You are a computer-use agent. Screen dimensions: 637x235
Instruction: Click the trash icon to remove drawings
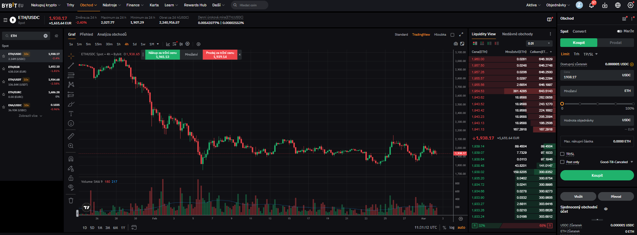tap(71, 200)
